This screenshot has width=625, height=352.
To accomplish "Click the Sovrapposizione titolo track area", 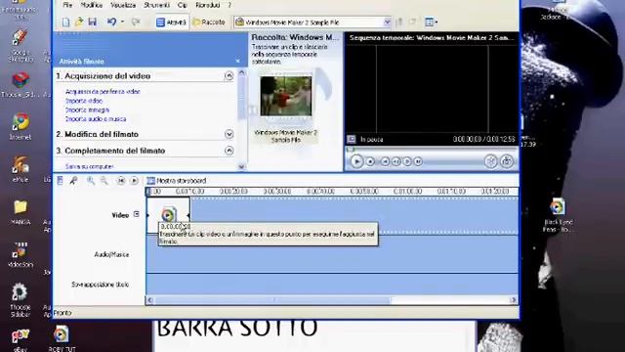I will 332,285.
